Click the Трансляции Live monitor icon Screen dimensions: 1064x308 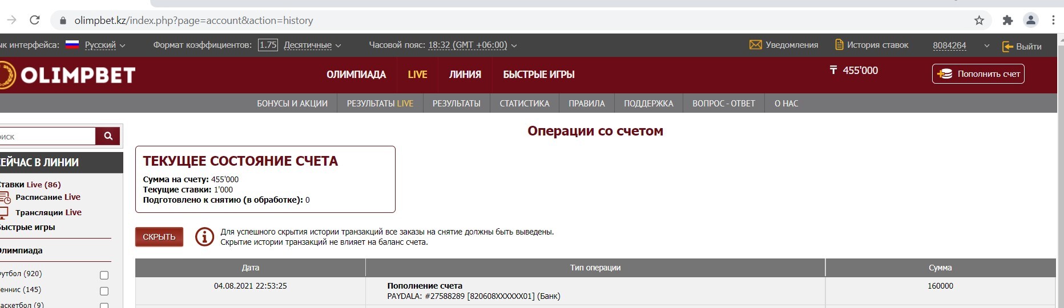click(x=3, y=213)
